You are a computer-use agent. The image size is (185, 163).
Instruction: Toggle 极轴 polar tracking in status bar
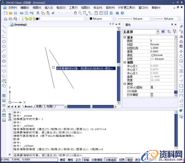[x=86, y=160]
